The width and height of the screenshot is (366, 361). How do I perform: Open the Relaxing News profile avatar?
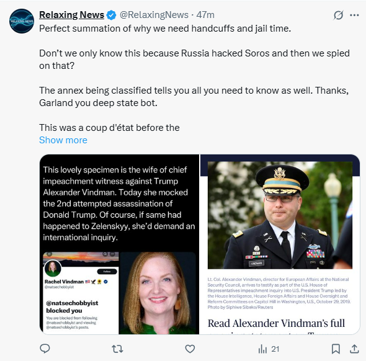pyautogui.click(x=22, y=21)
